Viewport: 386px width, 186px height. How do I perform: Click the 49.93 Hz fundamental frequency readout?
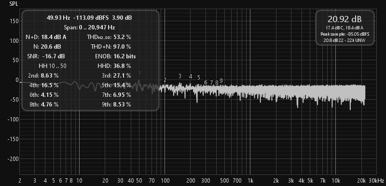pos(58,18)
